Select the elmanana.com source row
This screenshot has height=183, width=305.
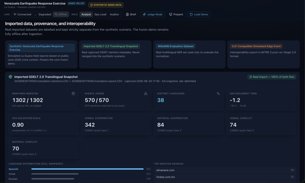pyautogui.click(x=225, y=170)
